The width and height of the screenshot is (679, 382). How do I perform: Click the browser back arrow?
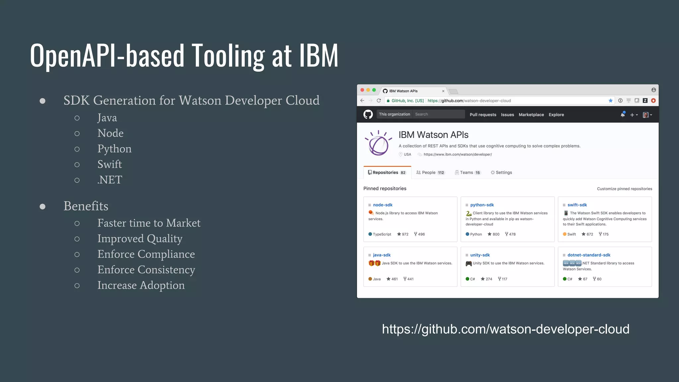coord(362,100)
